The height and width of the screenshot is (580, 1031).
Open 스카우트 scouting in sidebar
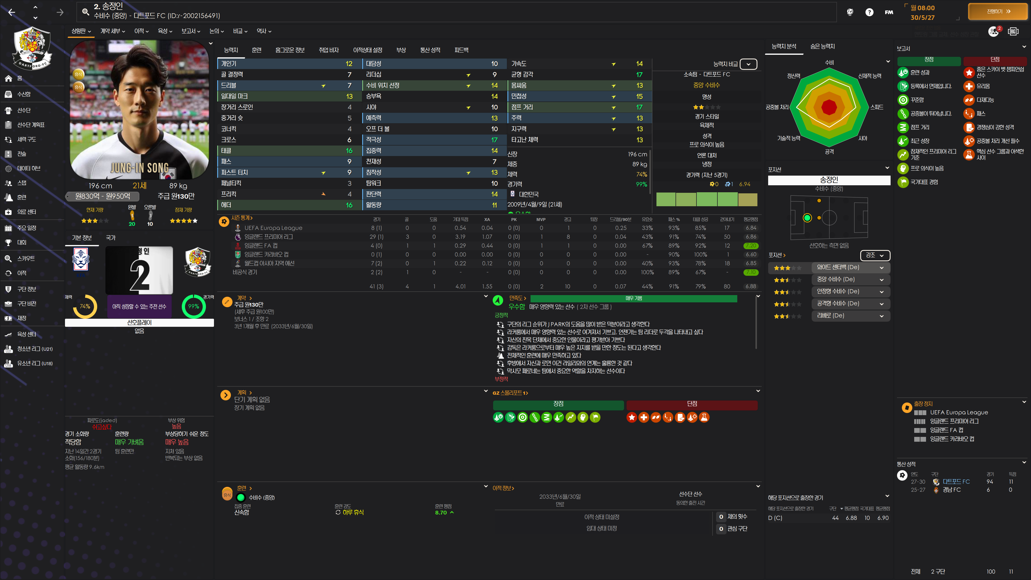pyautogui.click(x=26, y=259)
